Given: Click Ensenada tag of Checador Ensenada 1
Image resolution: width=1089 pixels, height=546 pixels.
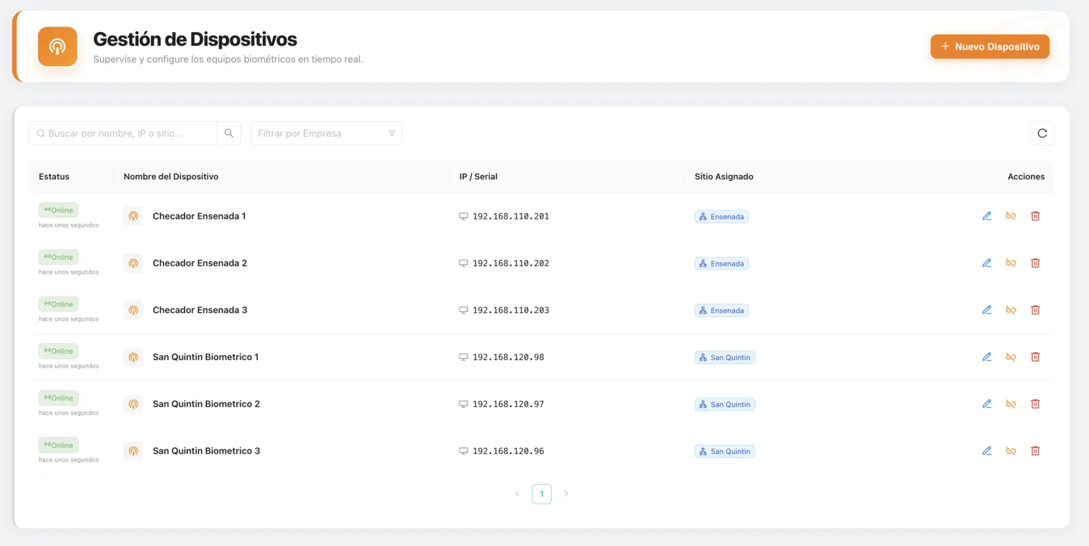Looking at the screenshot, I should click(x=721, y=216).
